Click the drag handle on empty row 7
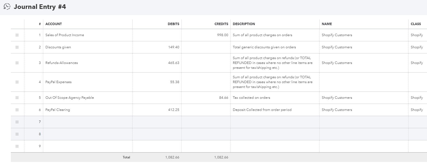427x163 pixels. click(17, 122)
